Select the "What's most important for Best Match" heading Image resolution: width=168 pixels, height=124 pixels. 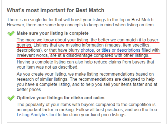(55, 10)
